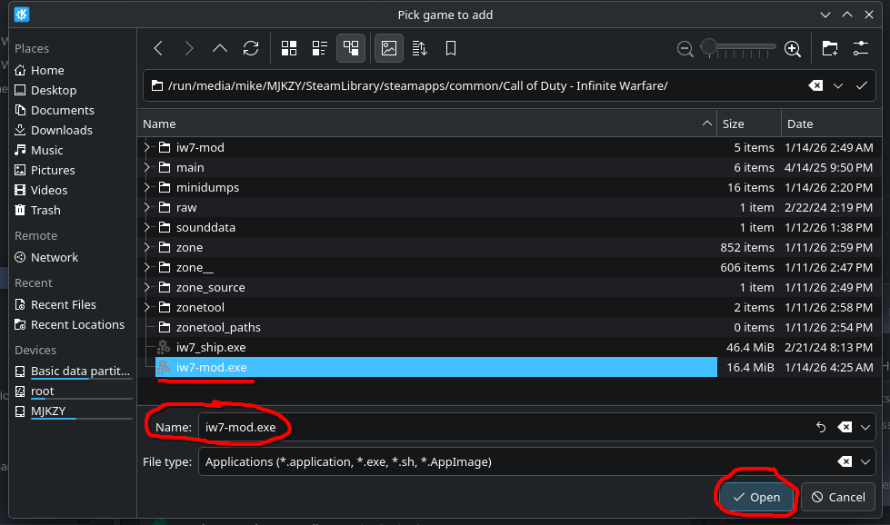Click the zoom out magnifier icon
This screenshot has height=525, width=890.
tap(686, 48)
